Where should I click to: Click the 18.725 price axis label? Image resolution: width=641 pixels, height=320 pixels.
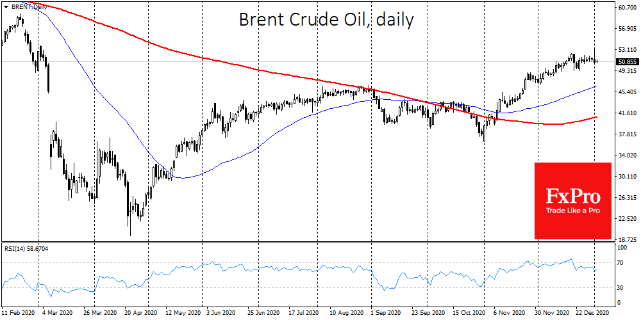(626, 240)
